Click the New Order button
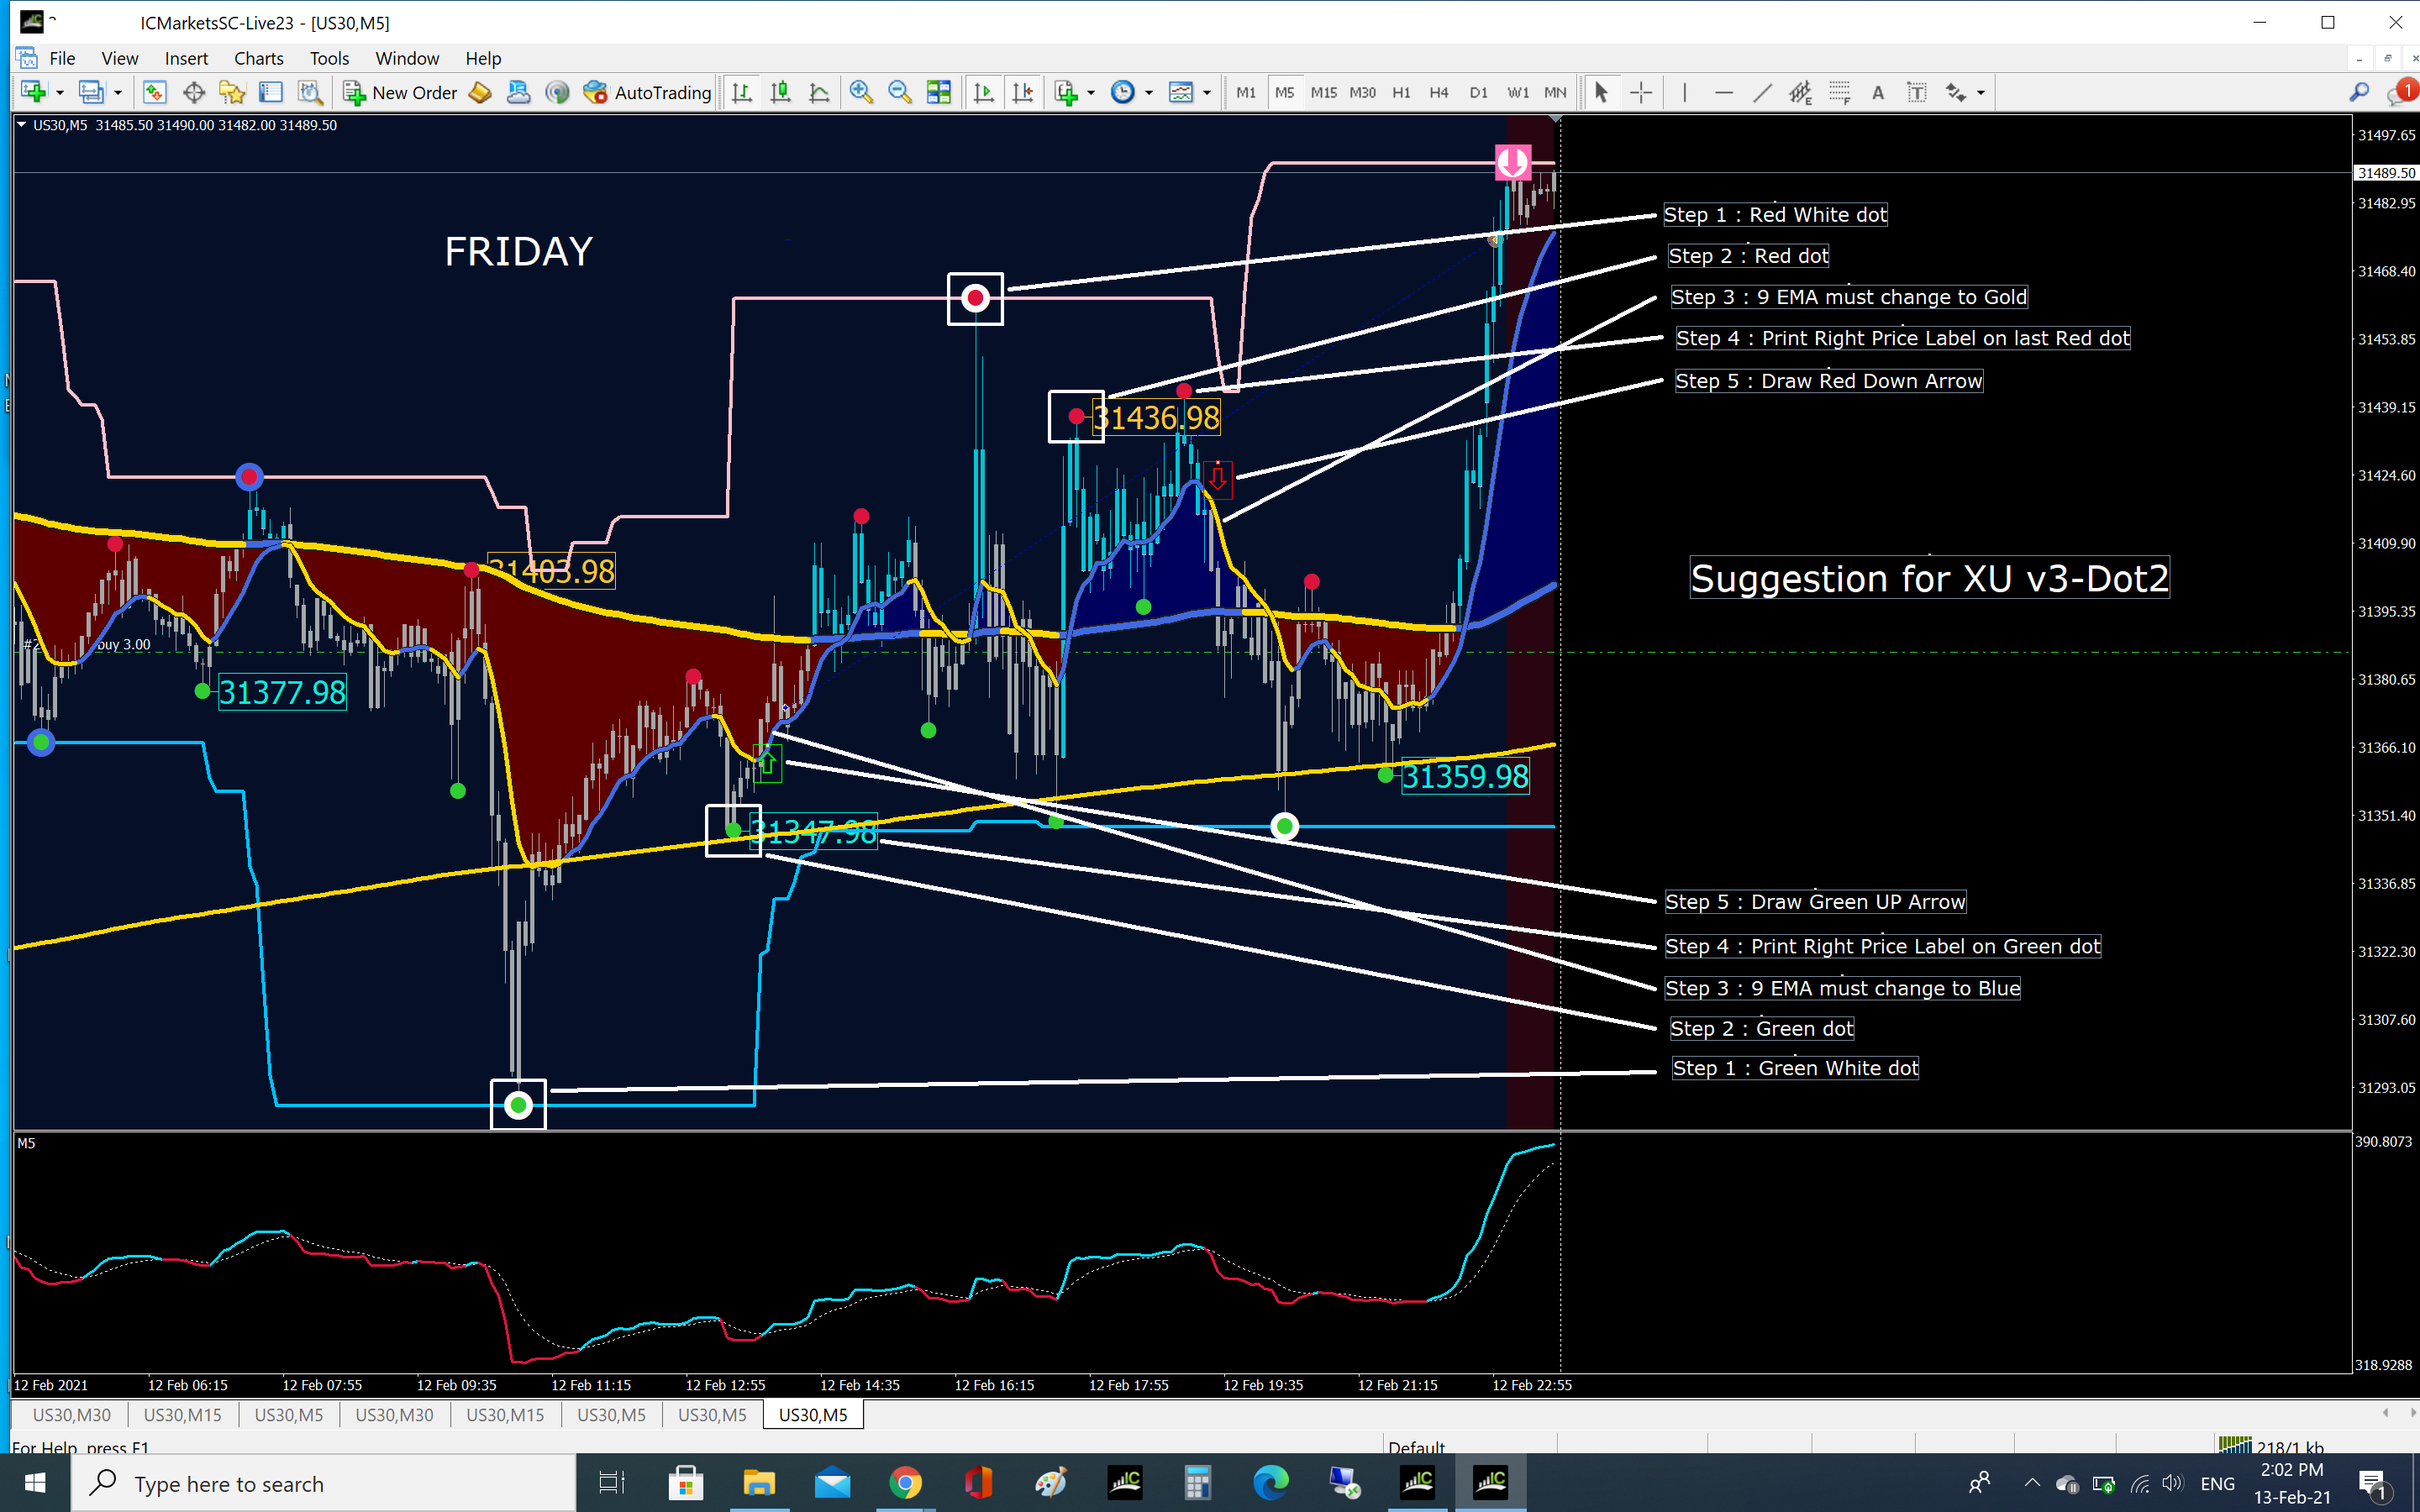This screenshot has height=1512, width=2420. coord(400,93)
